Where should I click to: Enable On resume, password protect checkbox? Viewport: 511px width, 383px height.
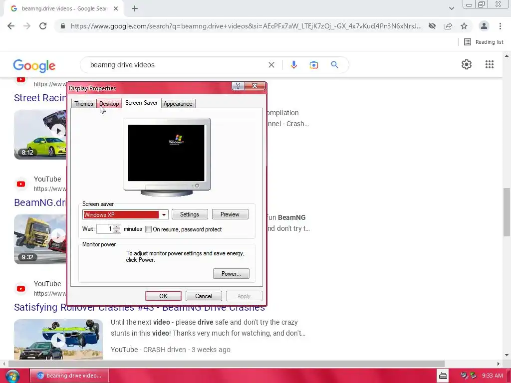pyautogui.click(x=148, y=229)
